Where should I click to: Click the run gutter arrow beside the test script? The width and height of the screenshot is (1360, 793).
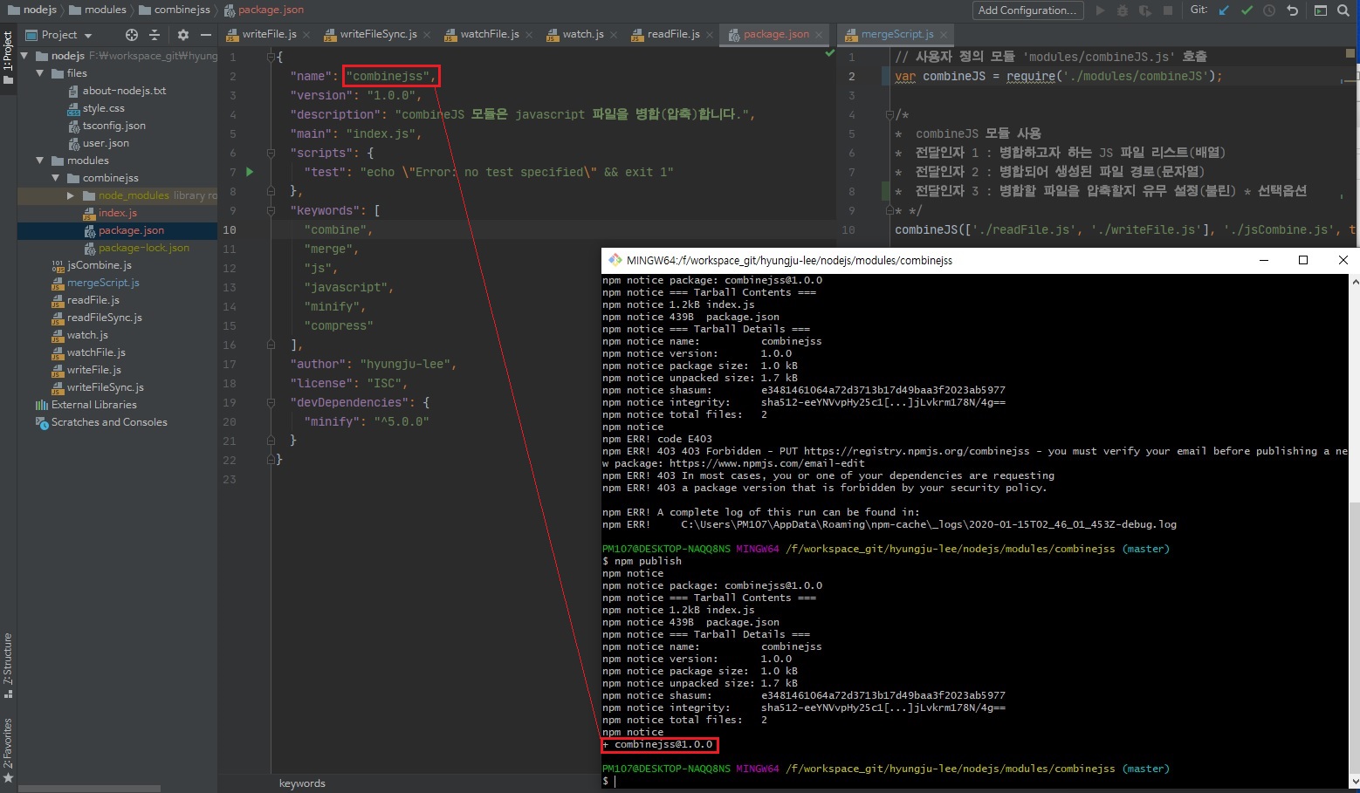click(250, 172)
